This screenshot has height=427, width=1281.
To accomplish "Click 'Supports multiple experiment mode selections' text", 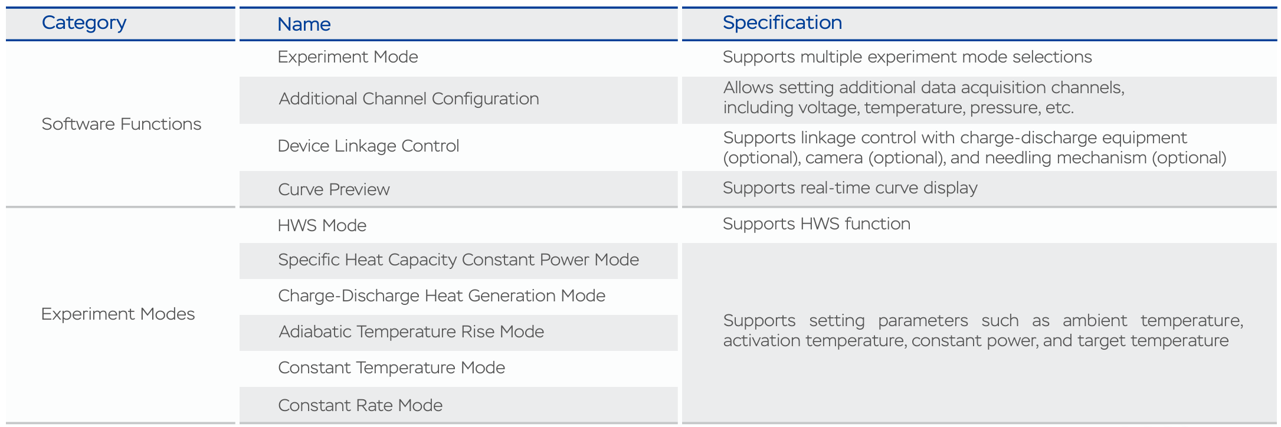I will 907,57.
